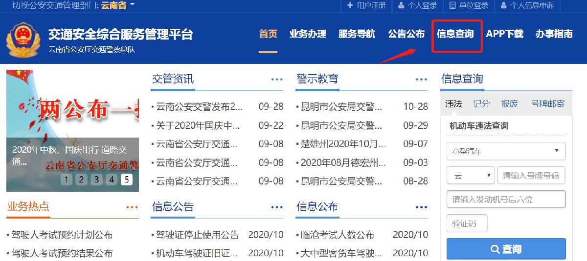Click the 业务热点 section heading
This screenshot has width=587, height=261.
(x=28, y=207)
